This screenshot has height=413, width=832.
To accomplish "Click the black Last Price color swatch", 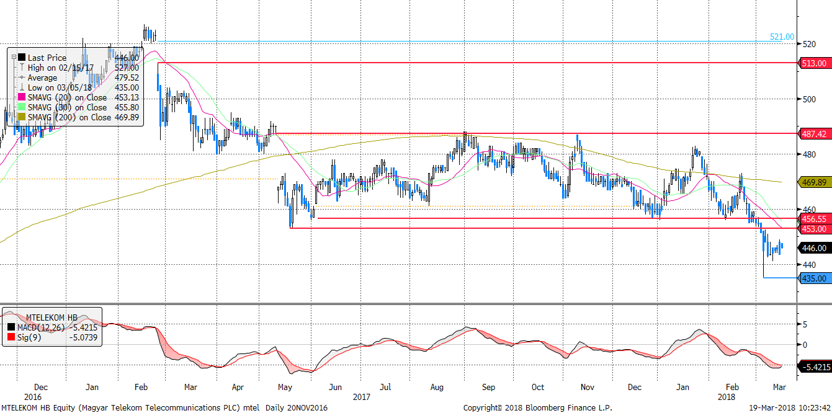I will pos(22,58).
